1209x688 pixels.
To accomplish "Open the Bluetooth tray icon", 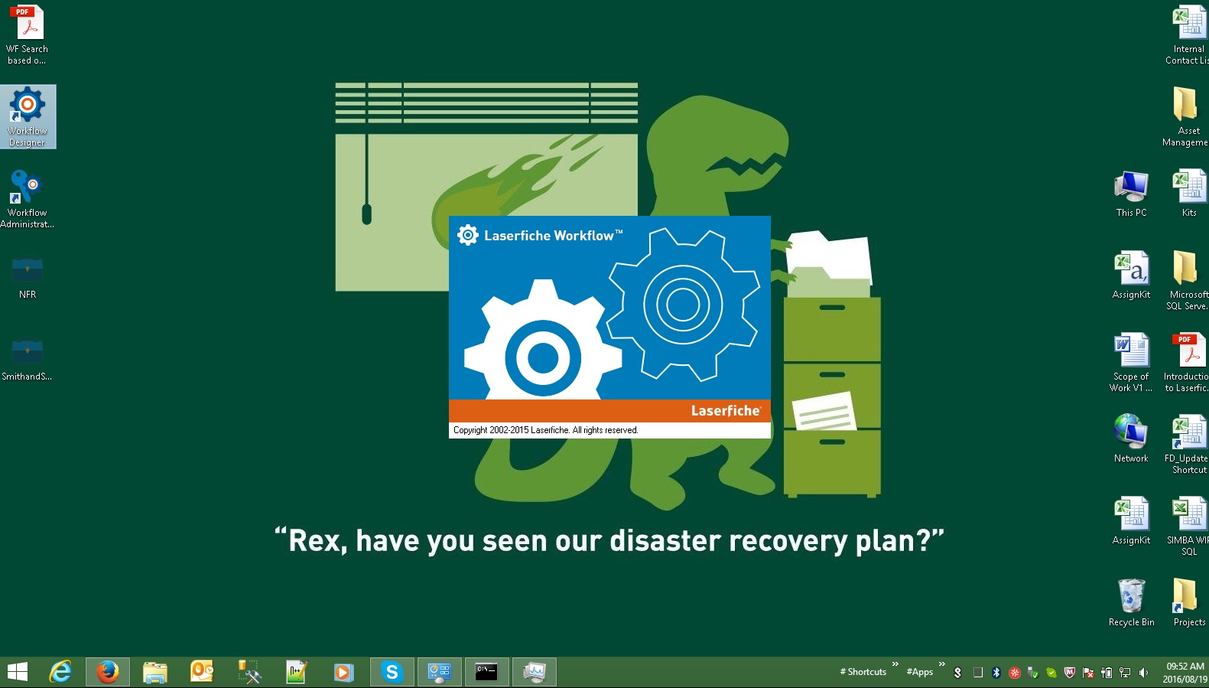I will click(996, 673).
